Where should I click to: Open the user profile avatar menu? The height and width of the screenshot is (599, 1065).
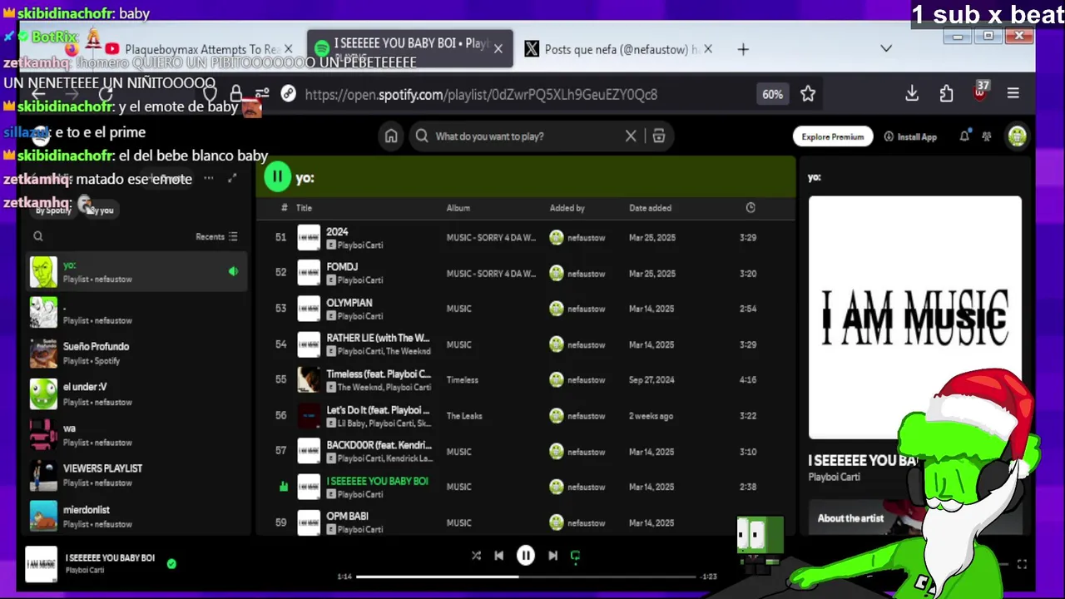(1017, 136)
